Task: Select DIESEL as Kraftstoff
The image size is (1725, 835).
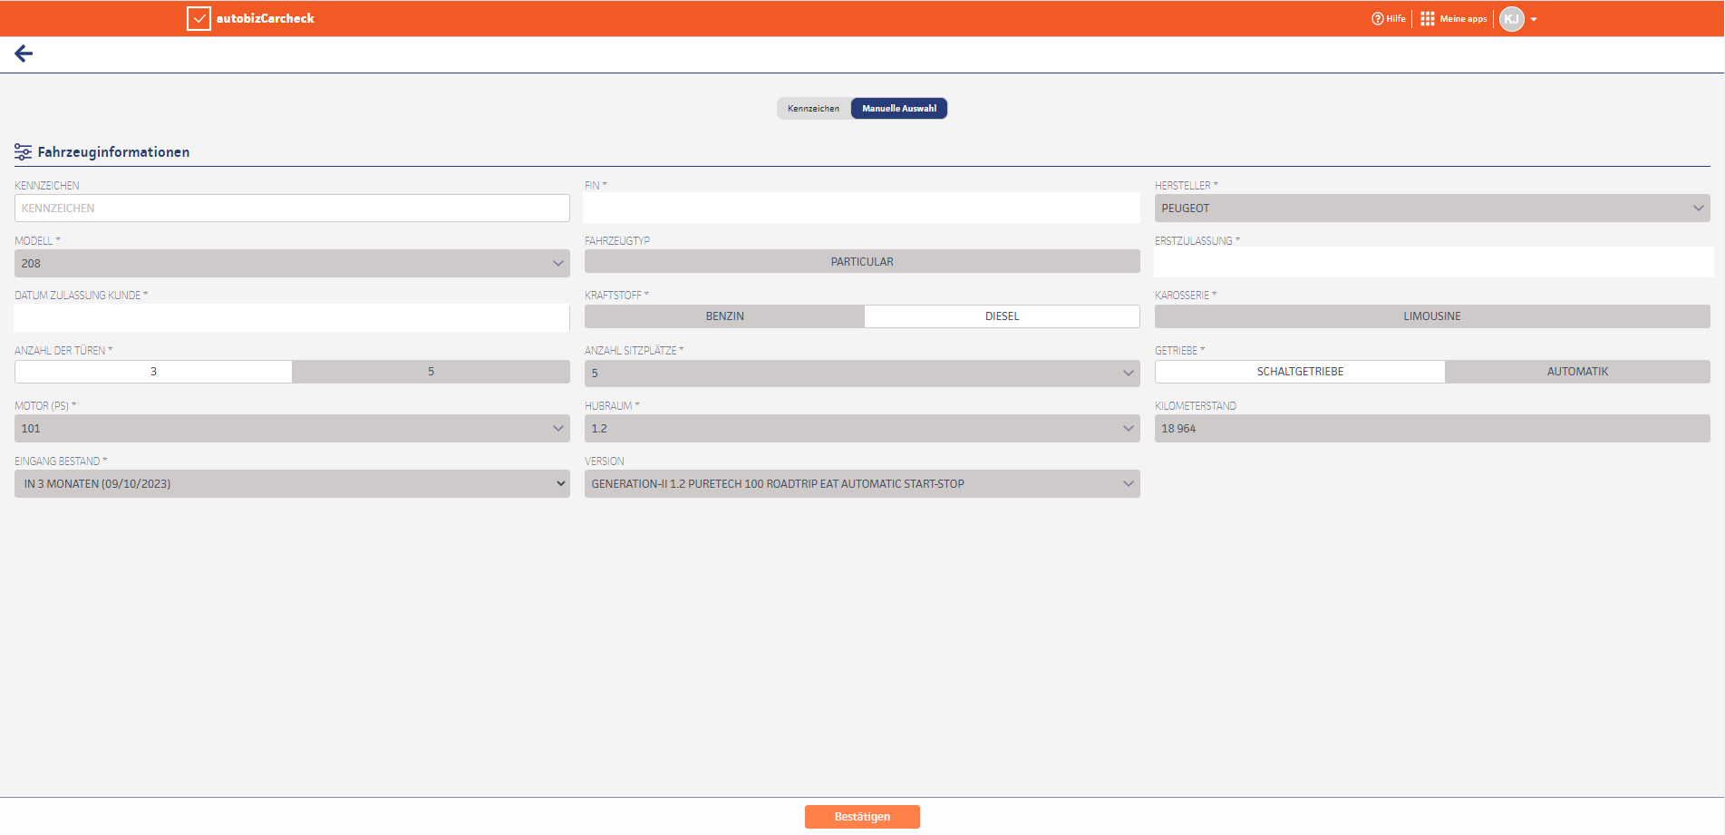Action: (x=1002, y=316)
